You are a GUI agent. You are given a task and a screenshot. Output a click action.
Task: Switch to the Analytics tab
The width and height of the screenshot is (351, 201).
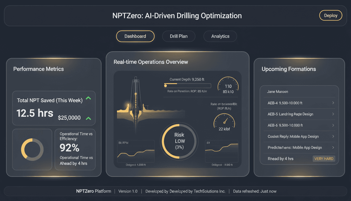tap(220, 36)
